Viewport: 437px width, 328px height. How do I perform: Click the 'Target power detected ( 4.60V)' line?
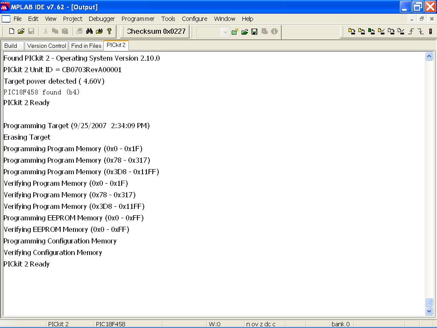click(54, 81)
